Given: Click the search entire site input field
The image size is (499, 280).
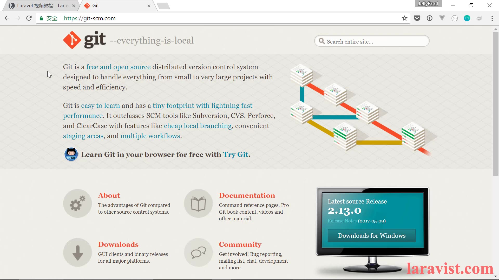Looking at the screenshot, I should click(371, 41).
